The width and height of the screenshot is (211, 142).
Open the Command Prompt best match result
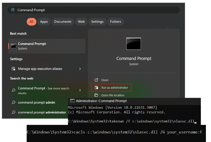[x=47, y=46]
